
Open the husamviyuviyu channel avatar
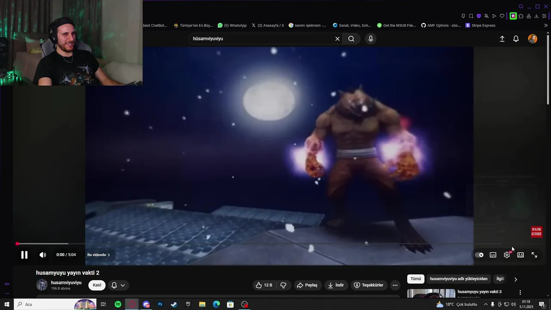[42, 285]
